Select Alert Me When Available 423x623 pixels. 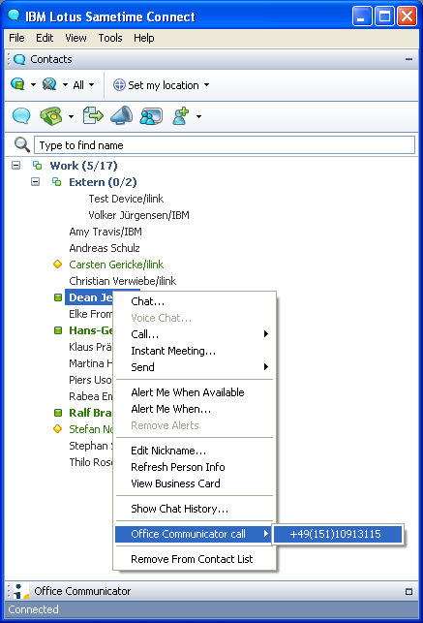(x=195, y=392)
